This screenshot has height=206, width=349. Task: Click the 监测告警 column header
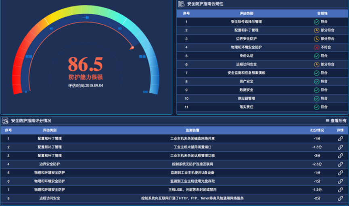tap(192, 130)
